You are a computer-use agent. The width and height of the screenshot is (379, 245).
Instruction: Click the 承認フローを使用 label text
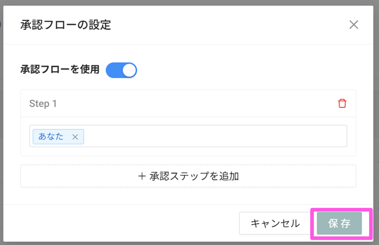[x=60, y=70]
